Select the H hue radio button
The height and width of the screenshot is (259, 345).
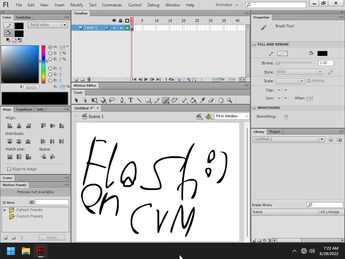(50, 47)
